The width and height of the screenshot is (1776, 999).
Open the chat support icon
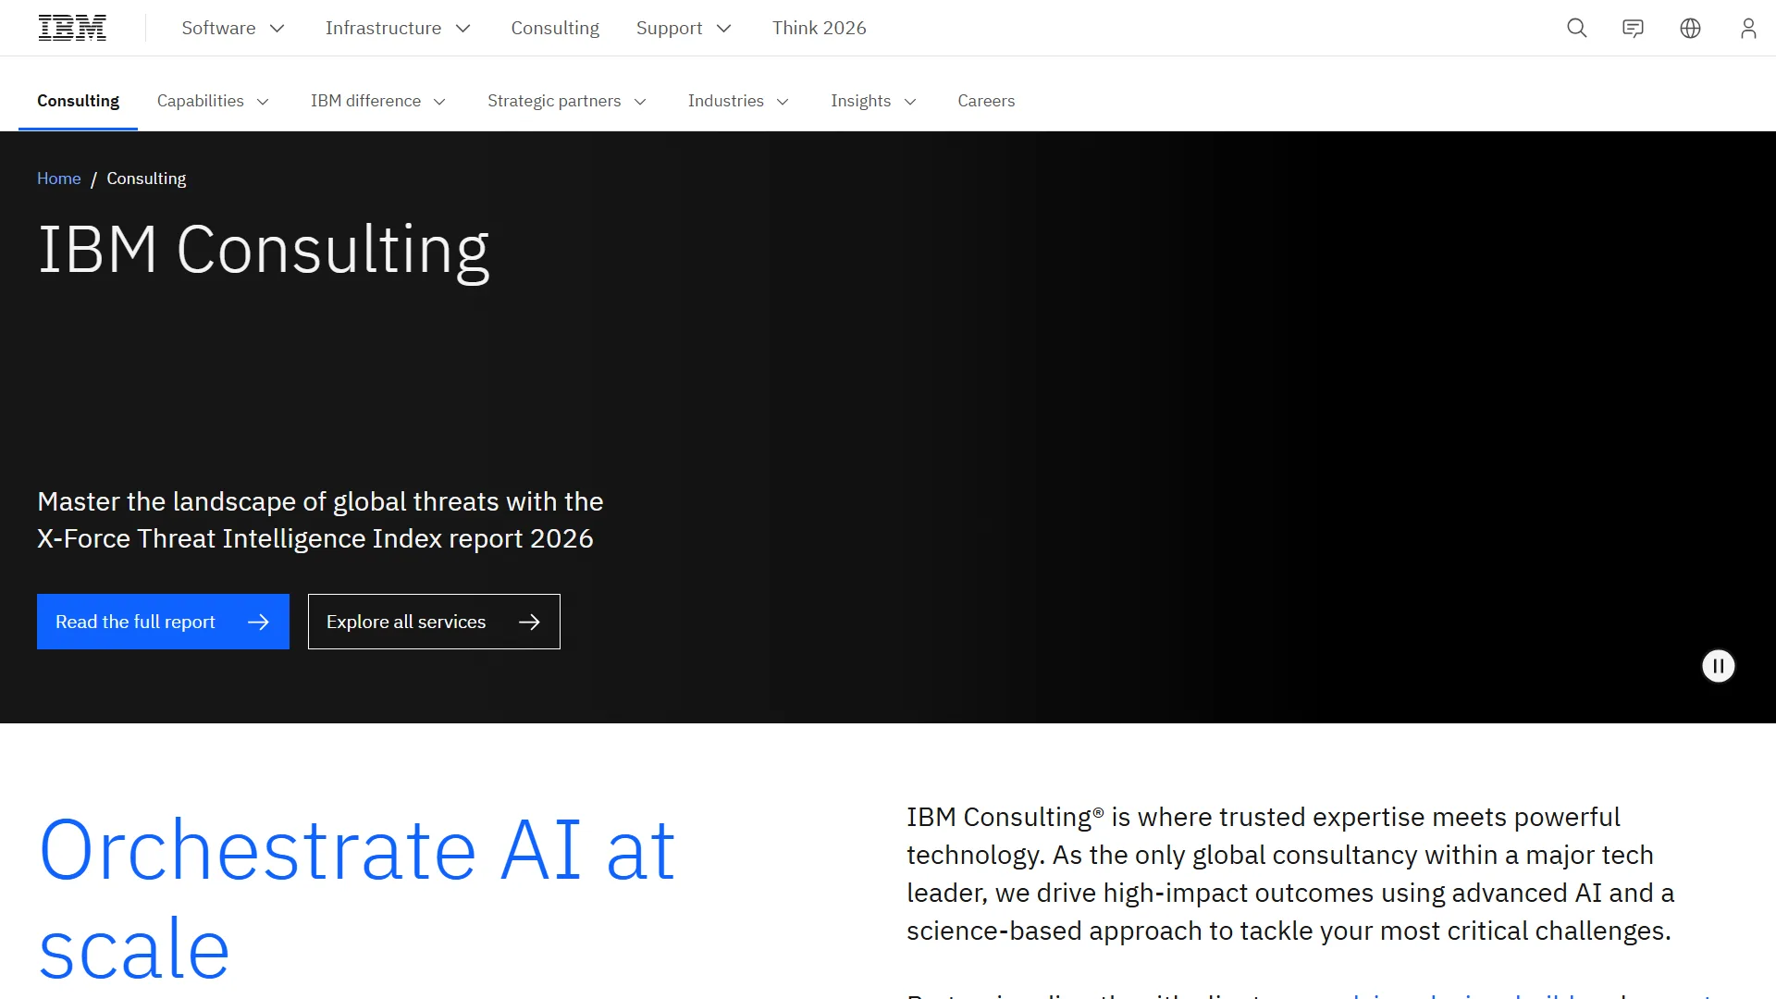[1633, 28]
